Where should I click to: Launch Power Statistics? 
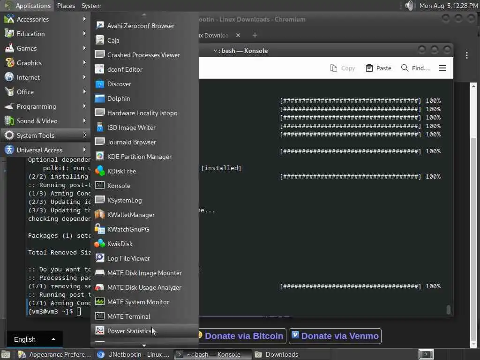[x=144, y=331]
